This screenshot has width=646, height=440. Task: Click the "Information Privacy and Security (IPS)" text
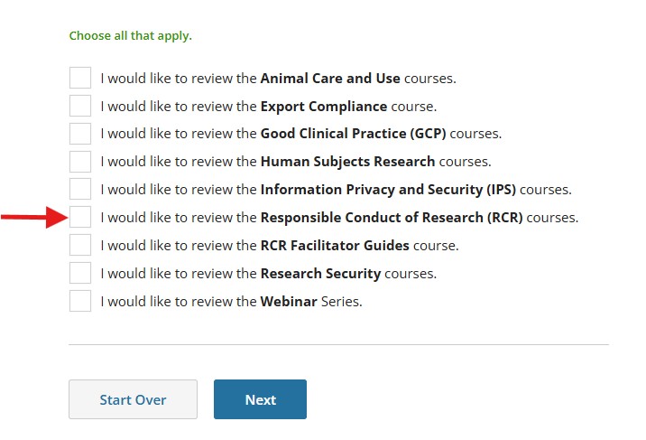click(388, 191)
